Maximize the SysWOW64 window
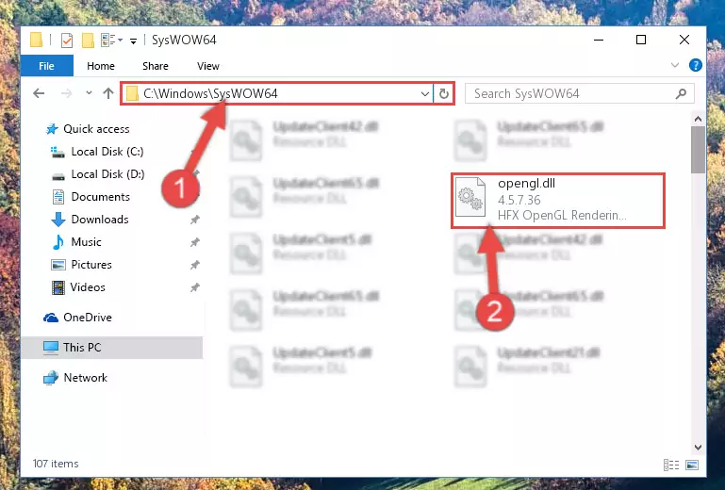The height and width of the screenshot is (490, 725). 641,41
